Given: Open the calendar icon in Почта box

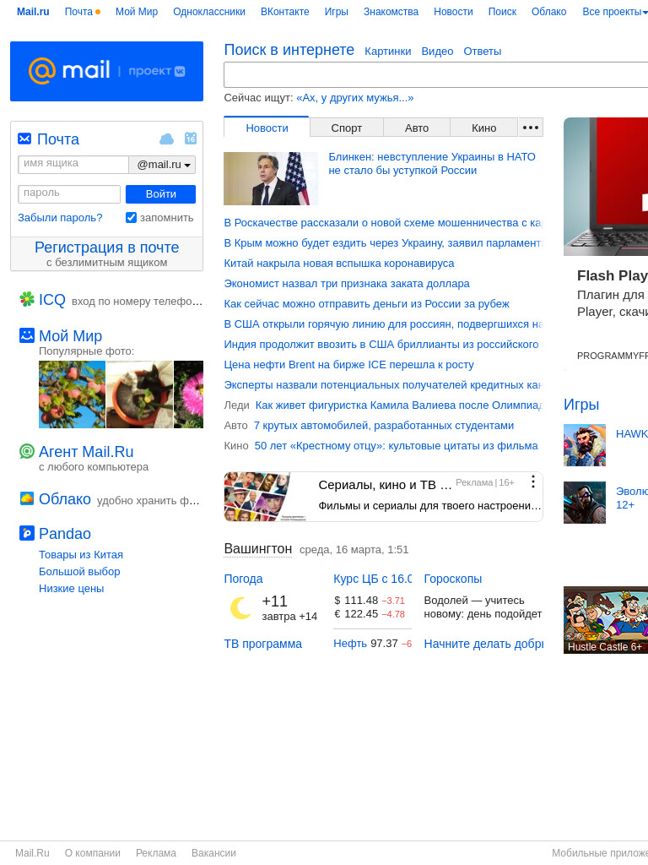Looking at the screenshot, I should pos(190,138).
